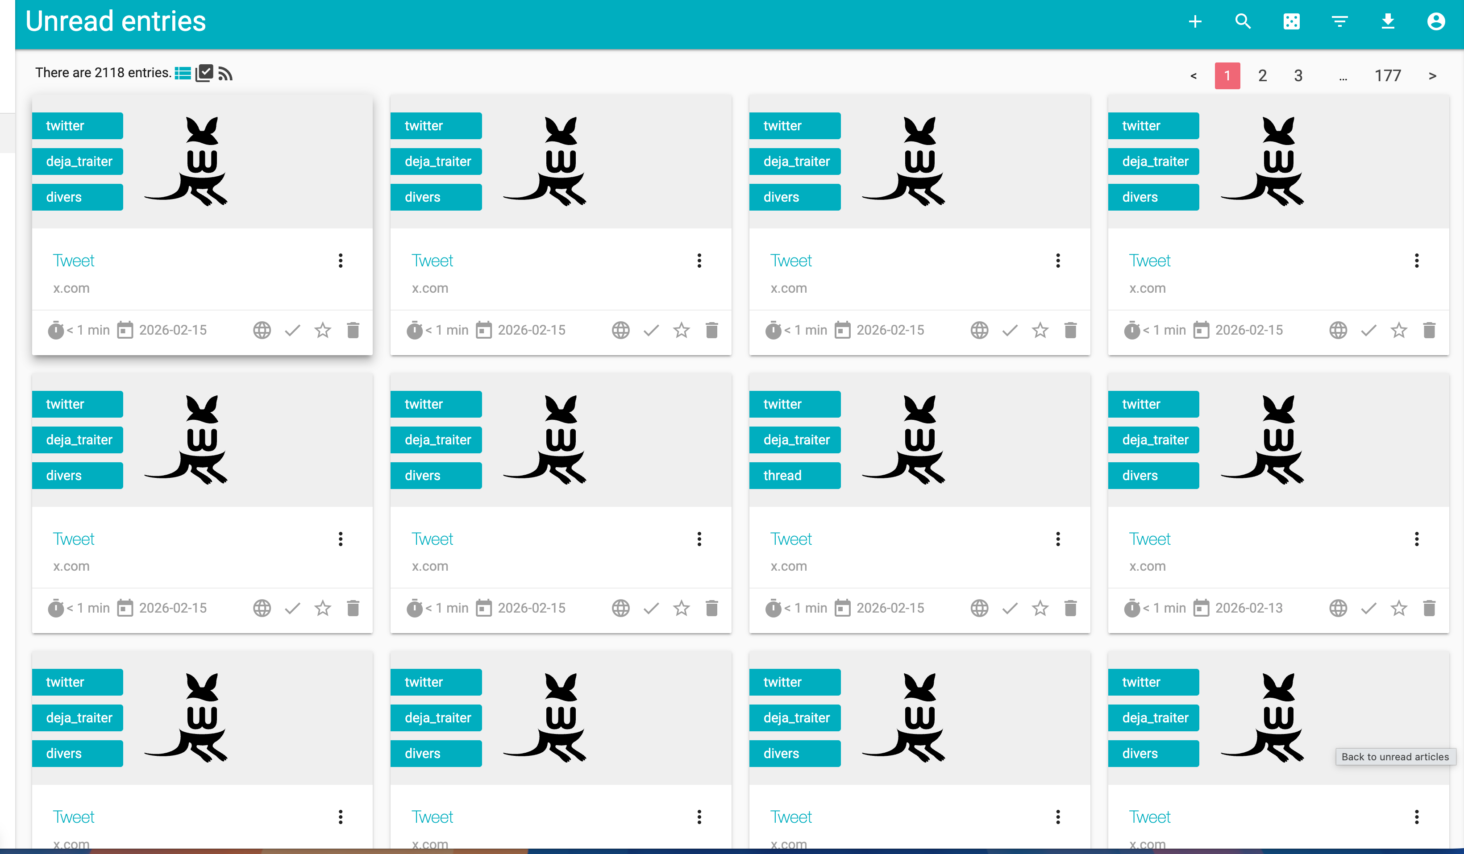Open original globe icon on top row third card
The width and height of the screenshot is (1464, 854).
[979, 330]
